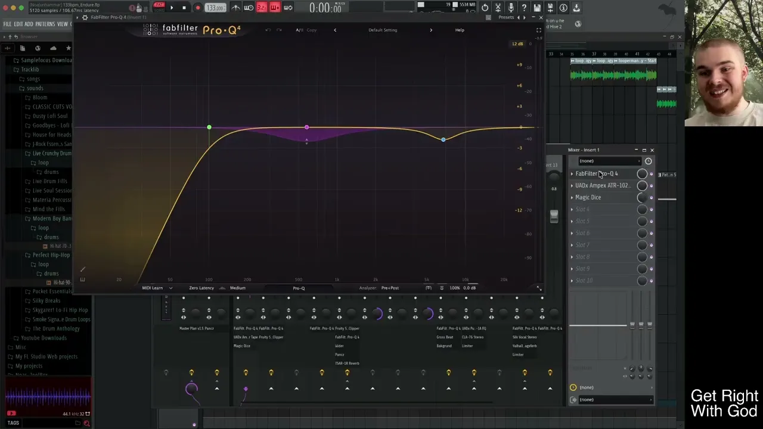Click the TAGS label in the browser
The height and width of the screenshot is (429, 763).
point(13,423)
